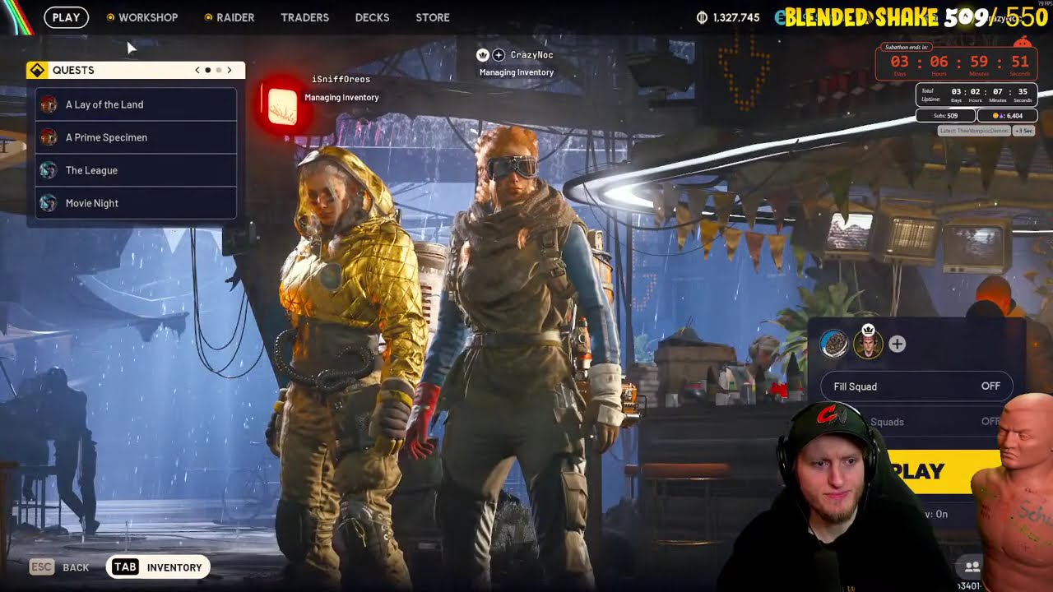Open the STORE tab
1053x592 pixels.
[x=433, y=17]
